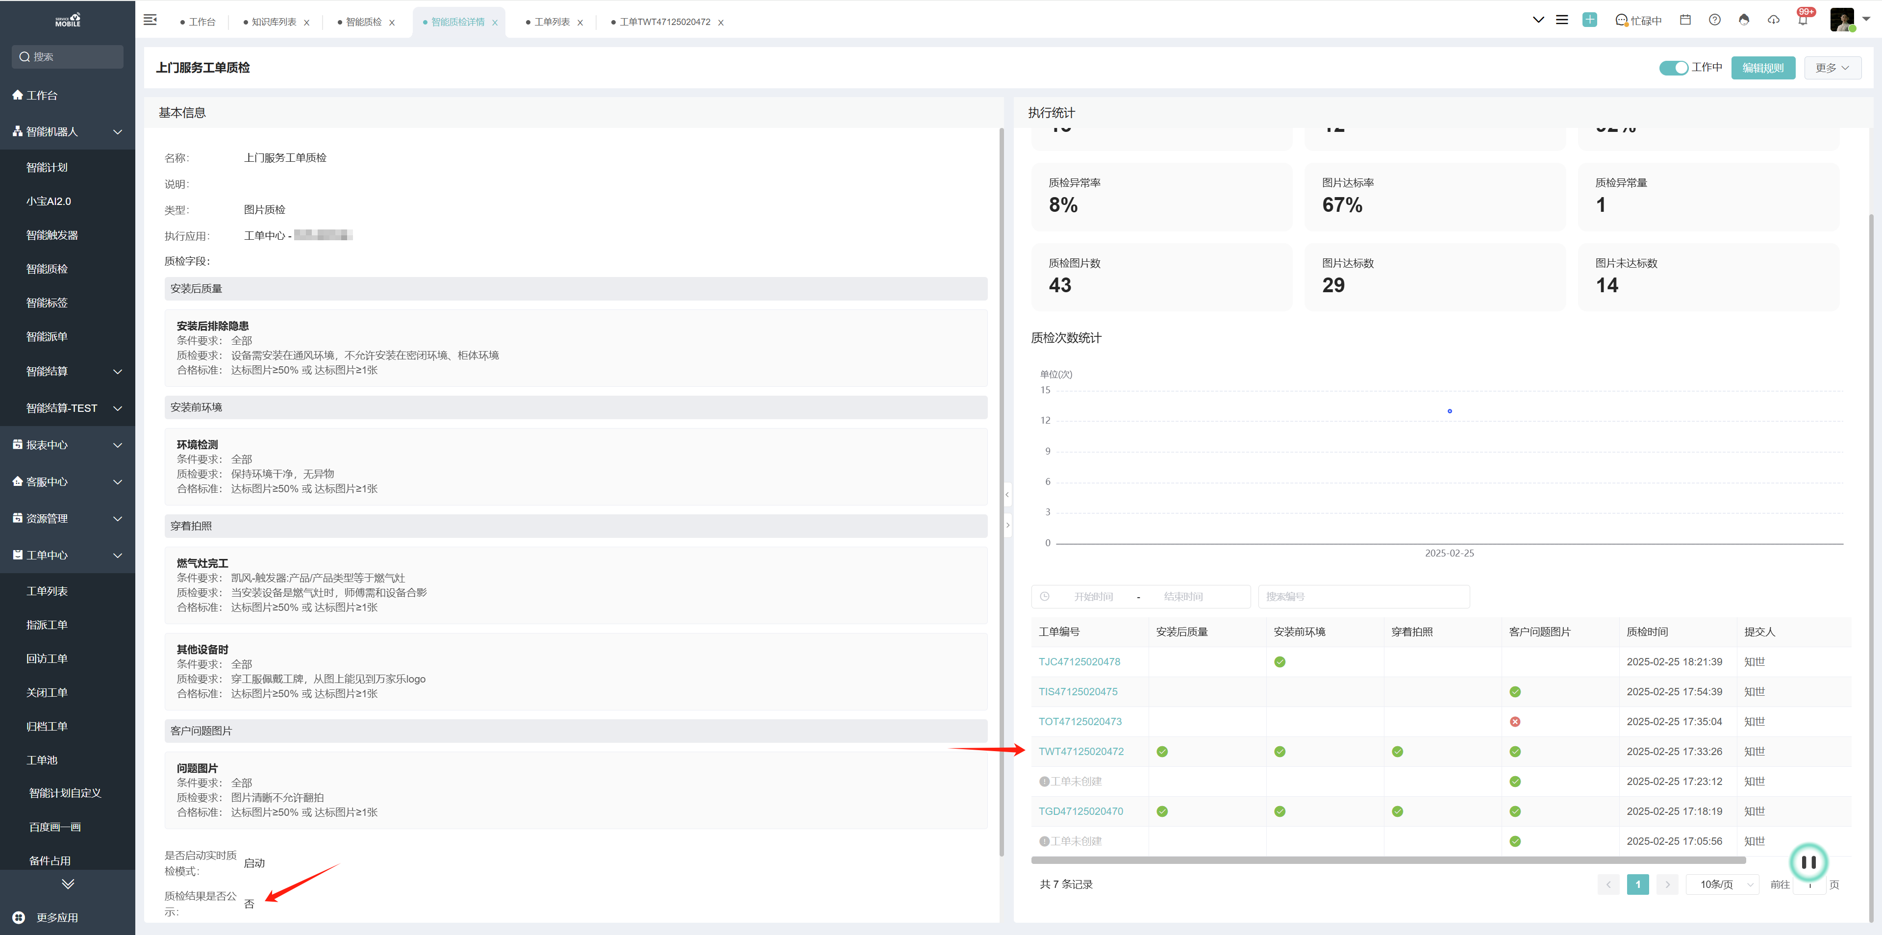Open work order TWT47125020472 link

(x=1080, y=752)
